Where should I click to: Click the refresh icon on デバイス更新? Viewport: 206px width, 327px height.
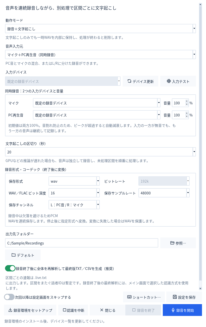tap(129, 81)
